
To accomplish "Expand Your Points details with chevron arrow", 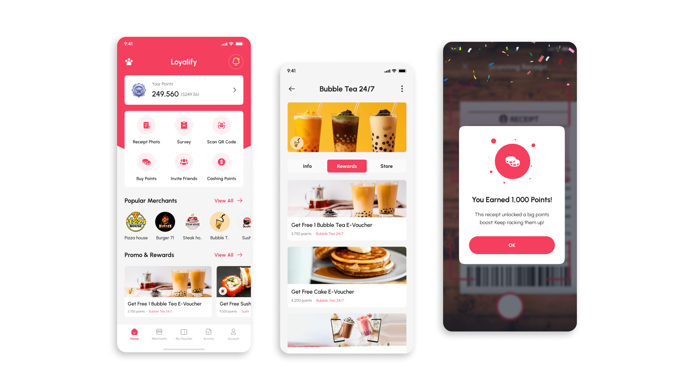I will [x=234, y=90].
